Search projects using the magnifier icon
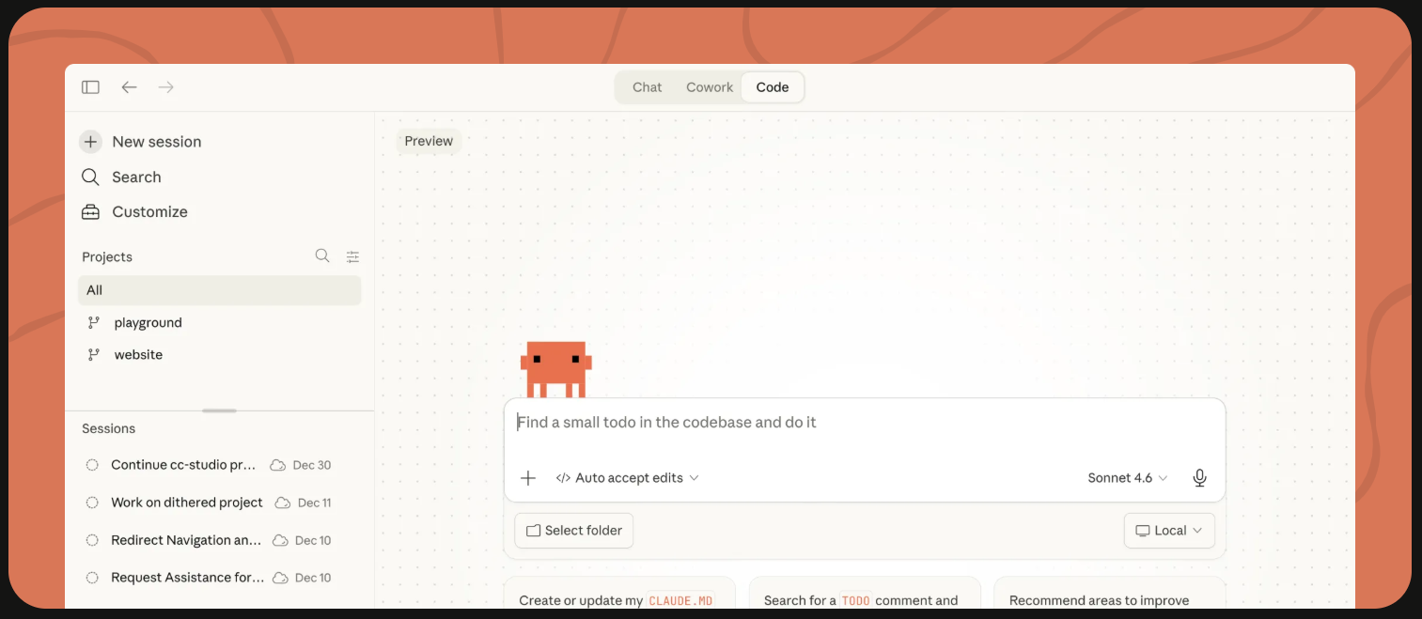Viewport: 1422px width, 619px height. (322, 256)
